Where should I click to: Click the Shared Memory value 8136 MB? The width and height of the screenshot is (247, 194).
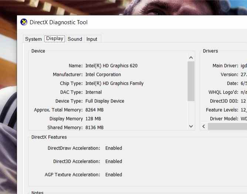[x=94, y=127]
